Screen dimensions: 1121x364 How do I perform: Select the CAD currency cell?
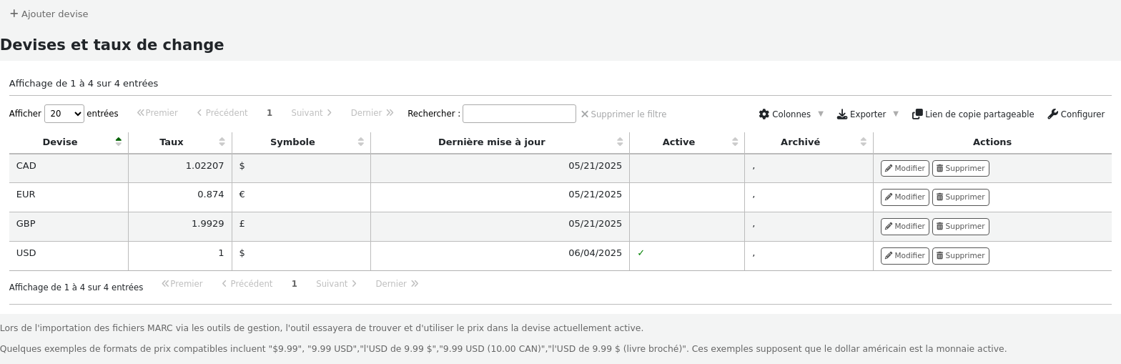(69, 168)
